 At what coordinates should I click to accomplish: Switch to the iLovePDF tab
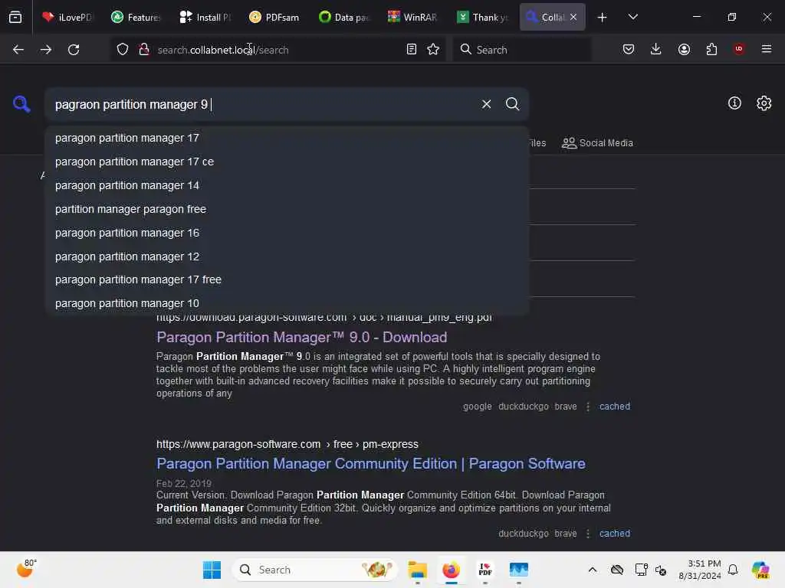[x=67, y=17]
